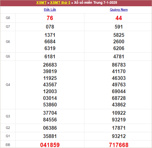Click G5 number 4781
152x148 pixels.
(x=119, y=57)
